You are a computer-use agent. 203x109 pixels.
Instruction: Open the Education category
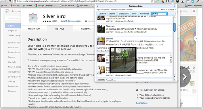pyautogui.click(x=13, y=47)
